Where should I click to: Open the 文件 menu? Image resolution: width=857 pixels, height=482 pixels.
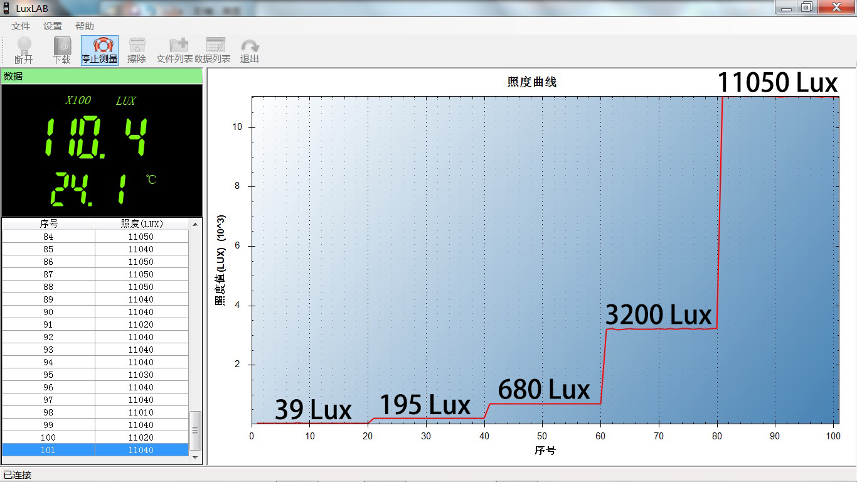coord(21,26)
